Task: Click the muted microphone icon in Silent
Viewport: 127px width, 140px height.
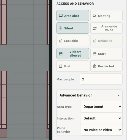Action: 61,28
